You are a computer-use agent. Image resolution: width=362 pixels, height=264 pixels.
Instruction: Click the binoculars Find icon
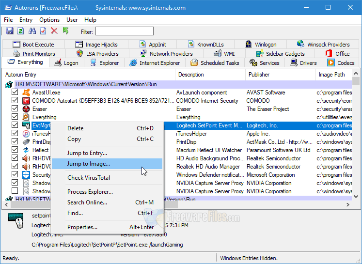coord(32,31)
